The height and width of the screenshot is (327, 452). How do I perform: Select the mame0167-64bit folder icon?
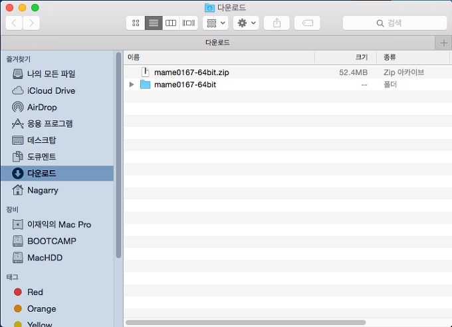(x=146, y=84)
